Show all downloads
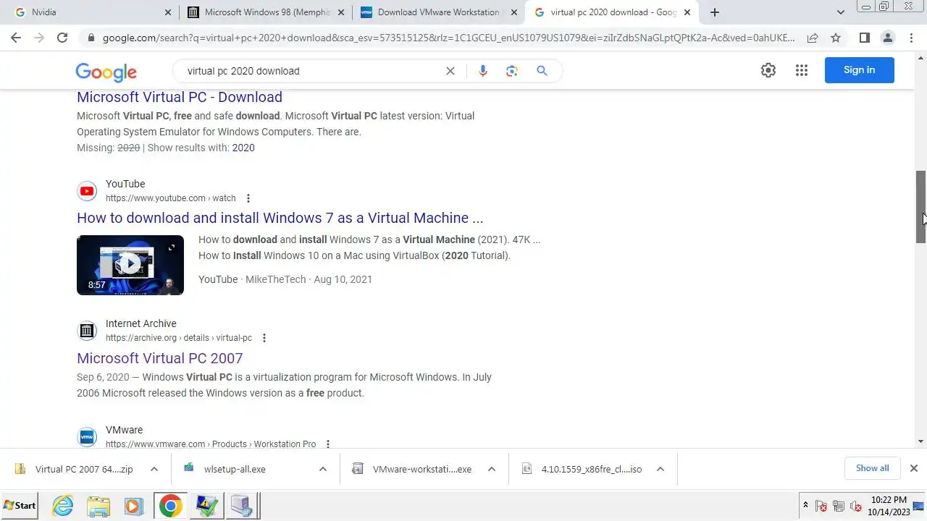This screenshot has height=521, width=927. (x=872, y=468)
